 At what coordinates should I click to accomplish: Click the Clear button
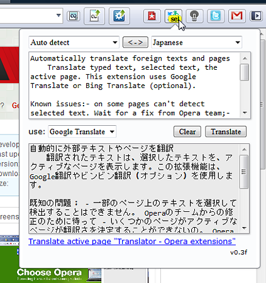click(187, 131)
